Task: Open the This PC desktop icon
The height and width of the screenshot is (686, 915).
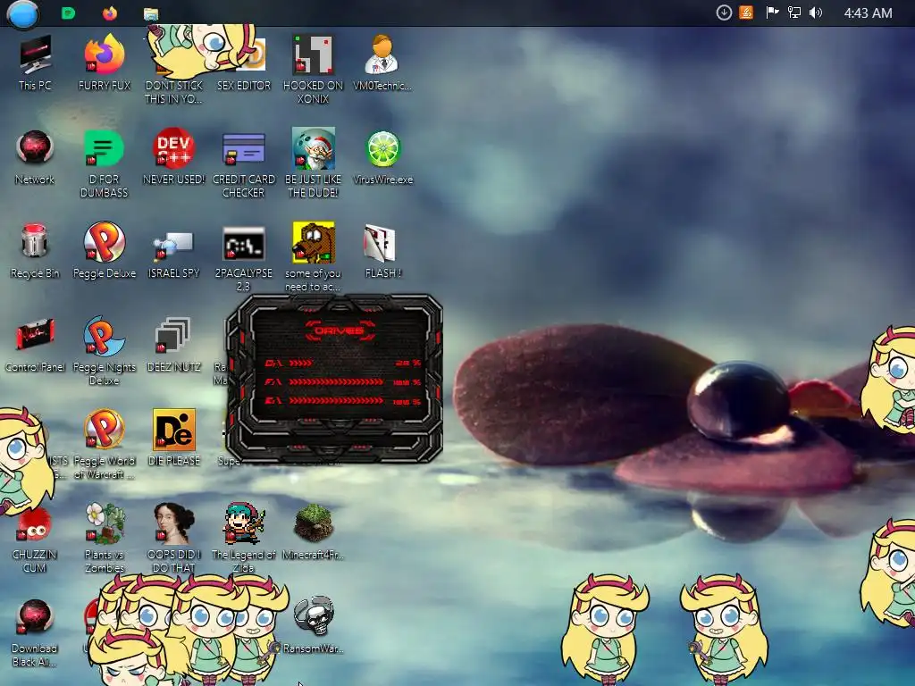Action: [x=35, y=62]
